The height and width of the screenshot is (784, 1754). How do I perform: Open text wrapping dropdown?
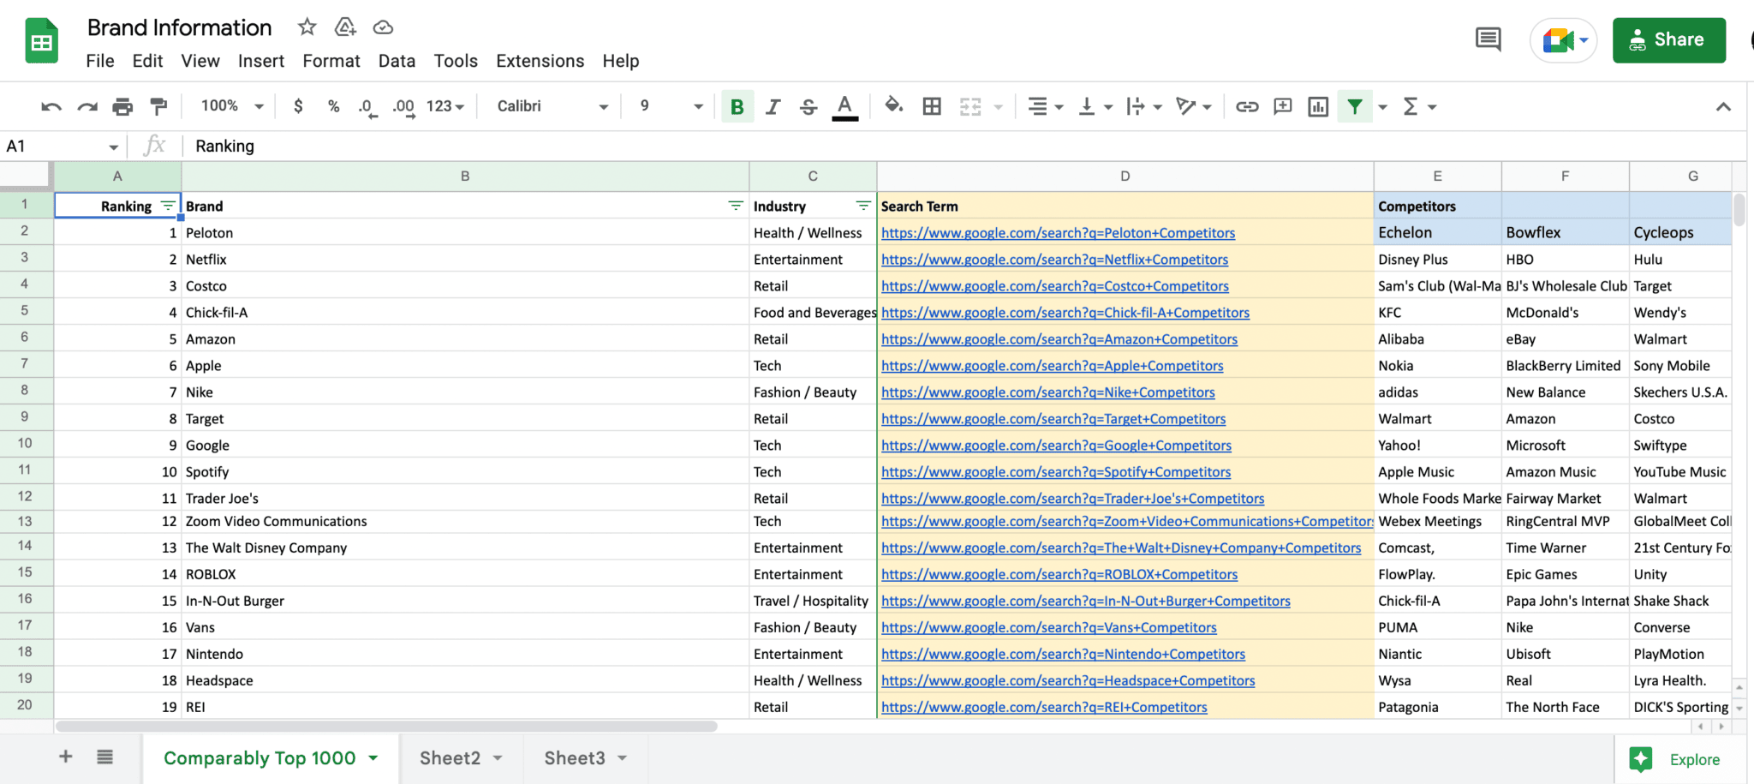1144,106
